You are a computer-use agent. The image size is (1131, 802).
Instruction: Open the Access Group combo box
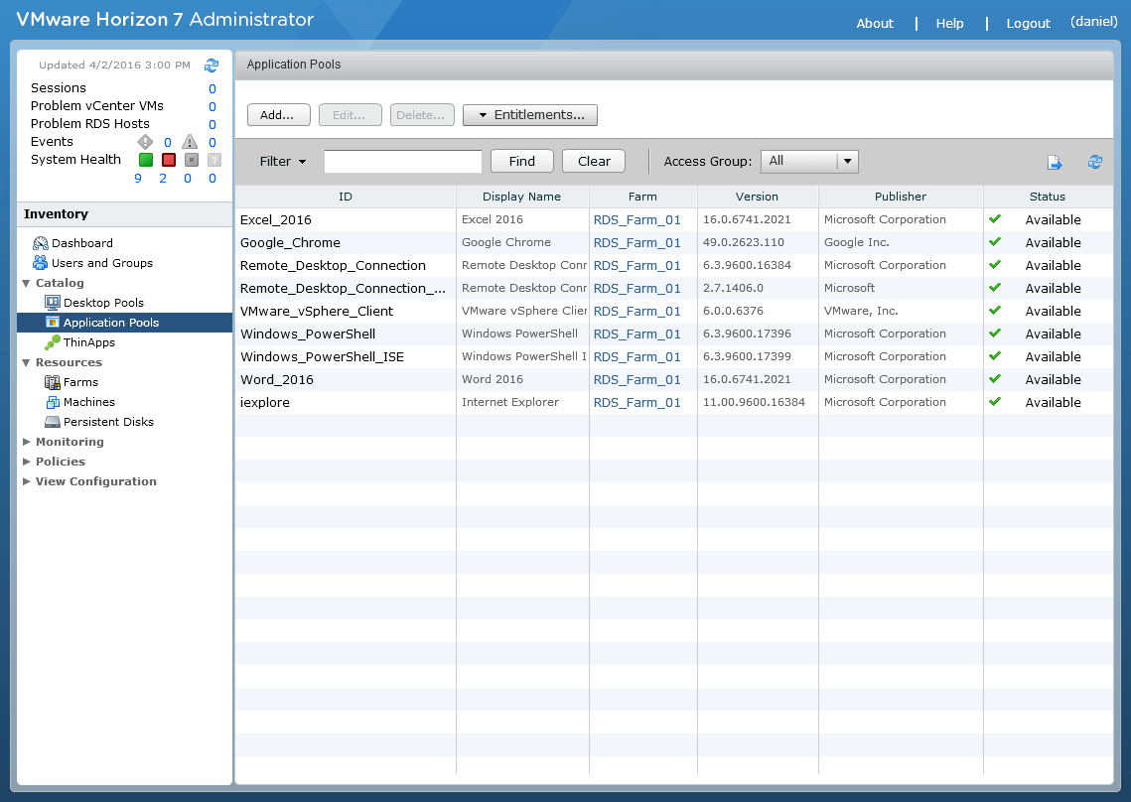pos(810,162)
